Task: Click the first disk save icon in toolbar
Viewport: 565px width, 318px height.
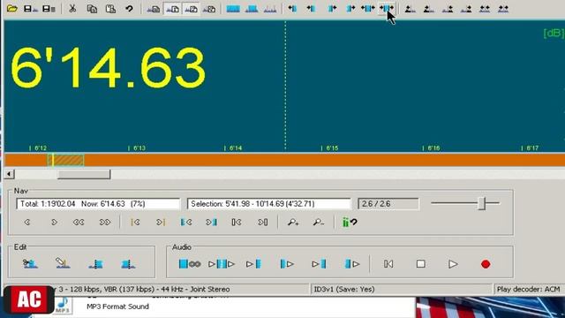Action: (x=30, y=8)
